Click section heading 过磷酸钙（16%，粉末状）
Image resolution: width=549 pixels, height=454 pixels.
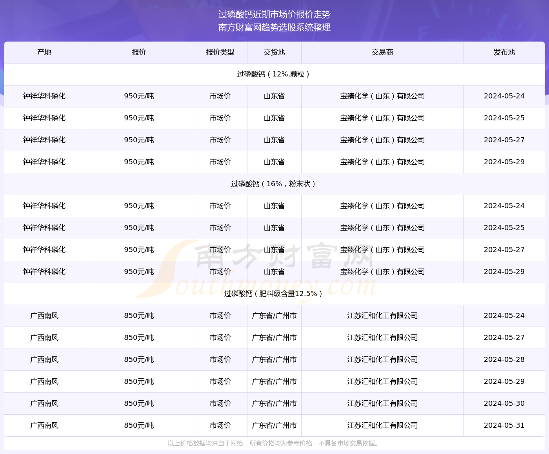coord(274,184)
